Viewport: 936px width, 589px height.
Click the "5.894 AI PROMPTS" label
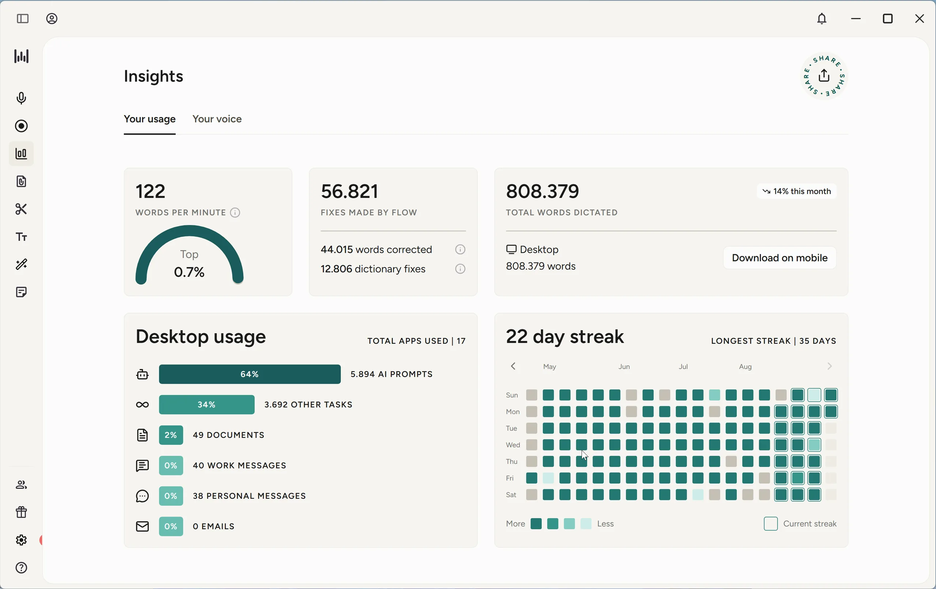point(392,374)
